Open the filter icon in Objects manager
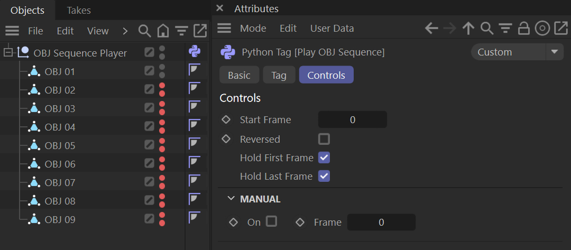The image size is (571, 250). click(x=181, y=31)
